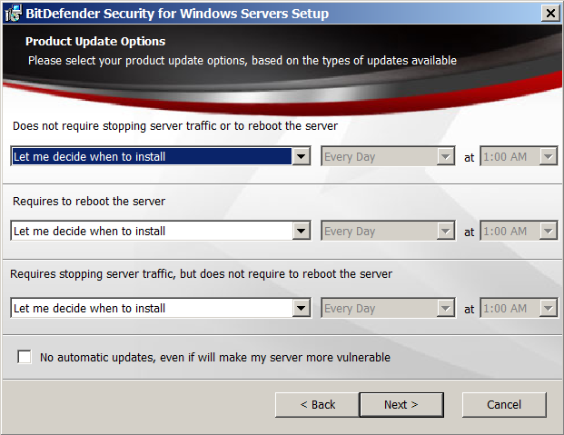This screenshot has width=564, height=435.
Task: Click the 'Please select your product update options' subtitle
Action: (242, 61)
